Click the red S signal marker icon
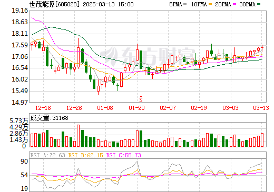This screenshot has width=274, height=192. 141,99
